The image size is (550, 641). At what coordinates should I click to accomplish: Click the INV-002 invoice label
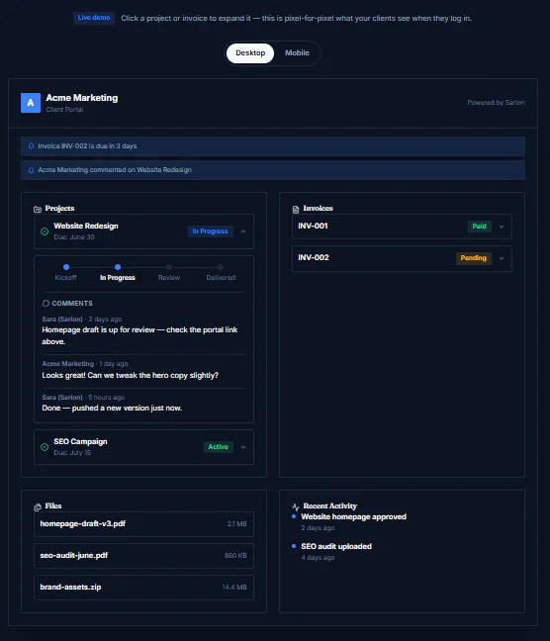tap(314, 257)
